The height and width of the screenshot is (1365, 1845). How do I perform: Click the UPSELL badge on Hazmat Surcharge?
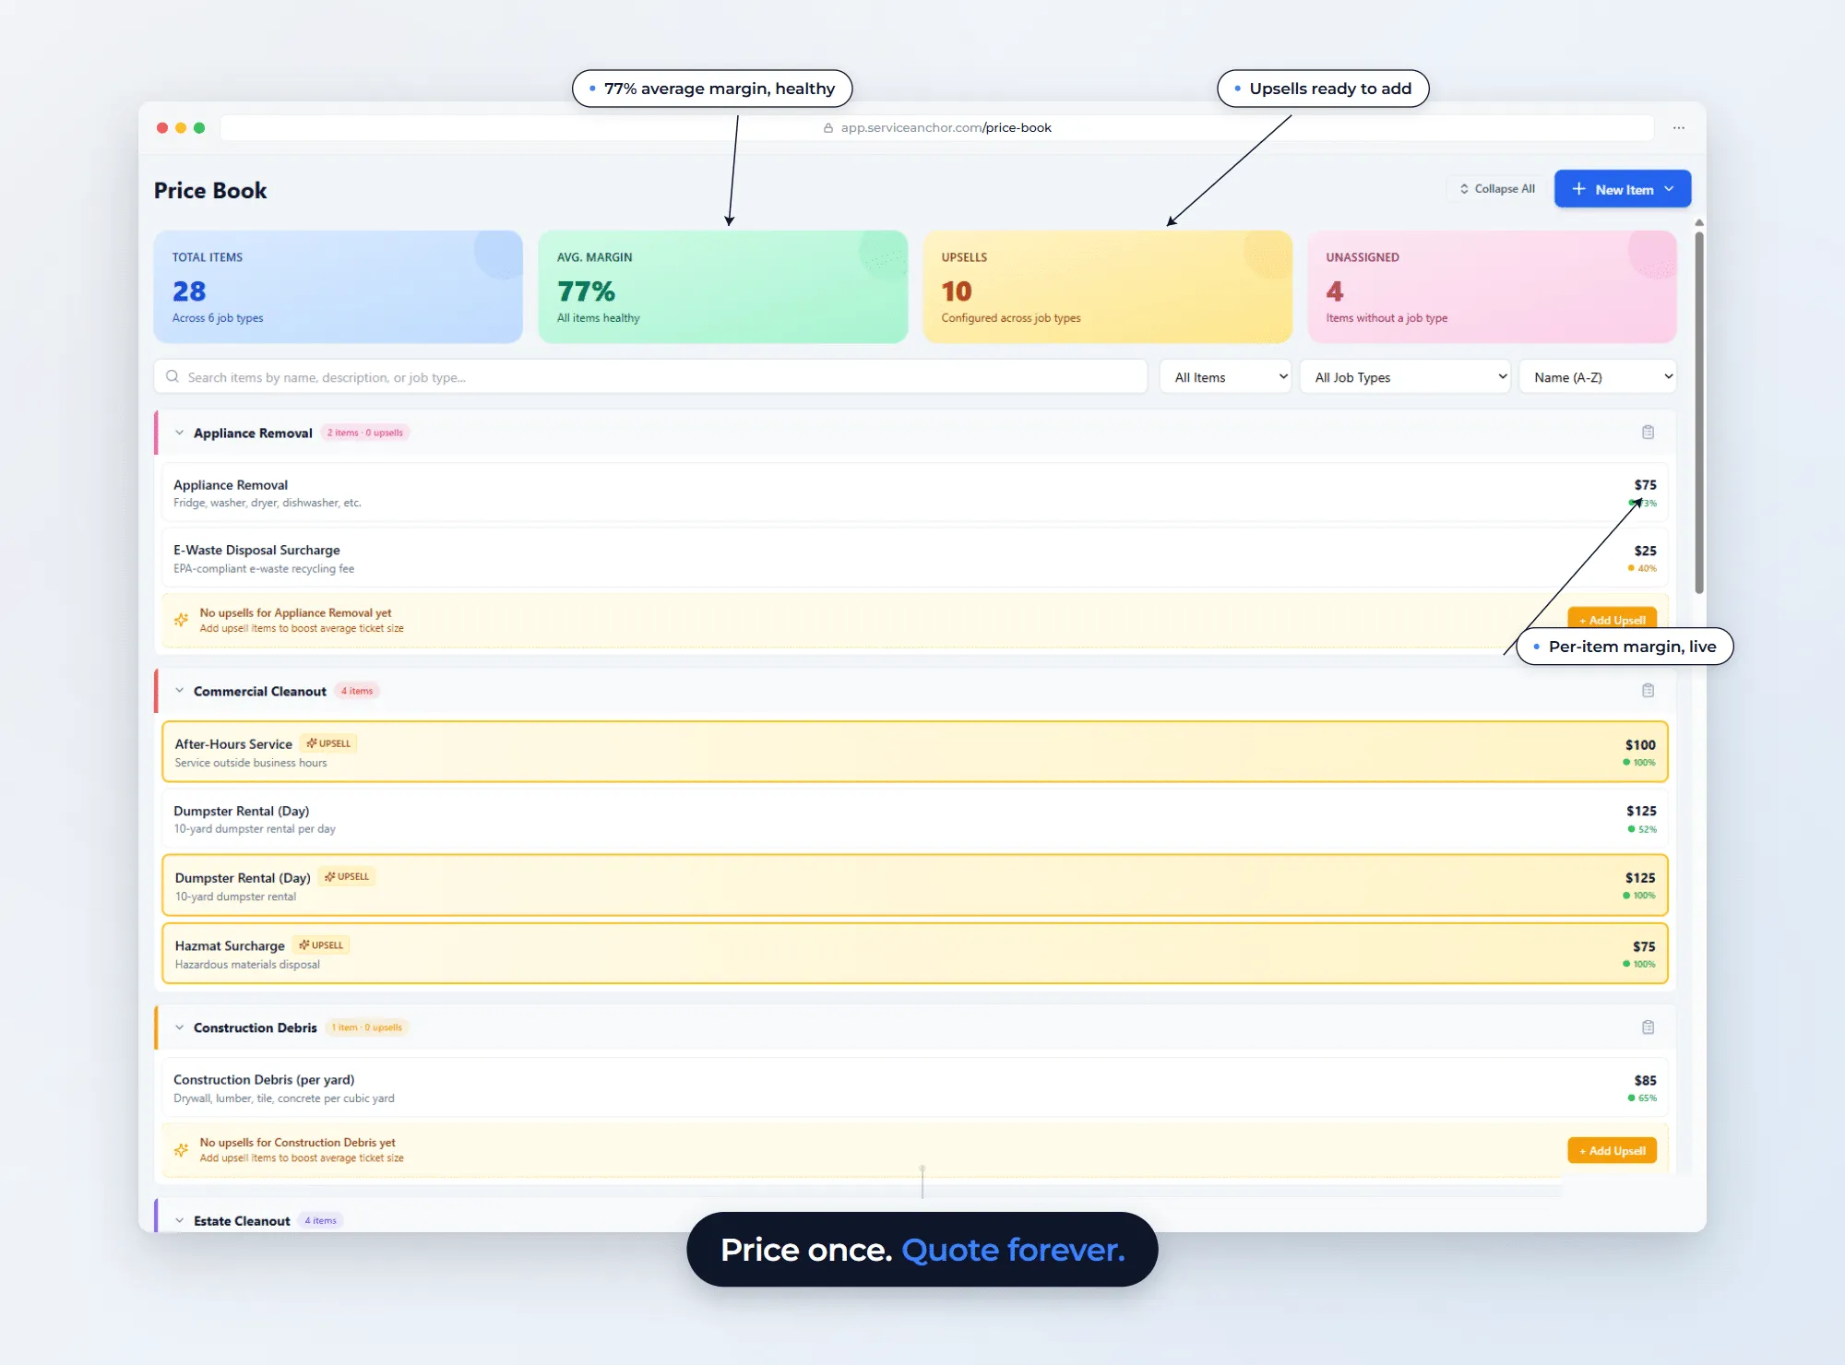point(321,945)
